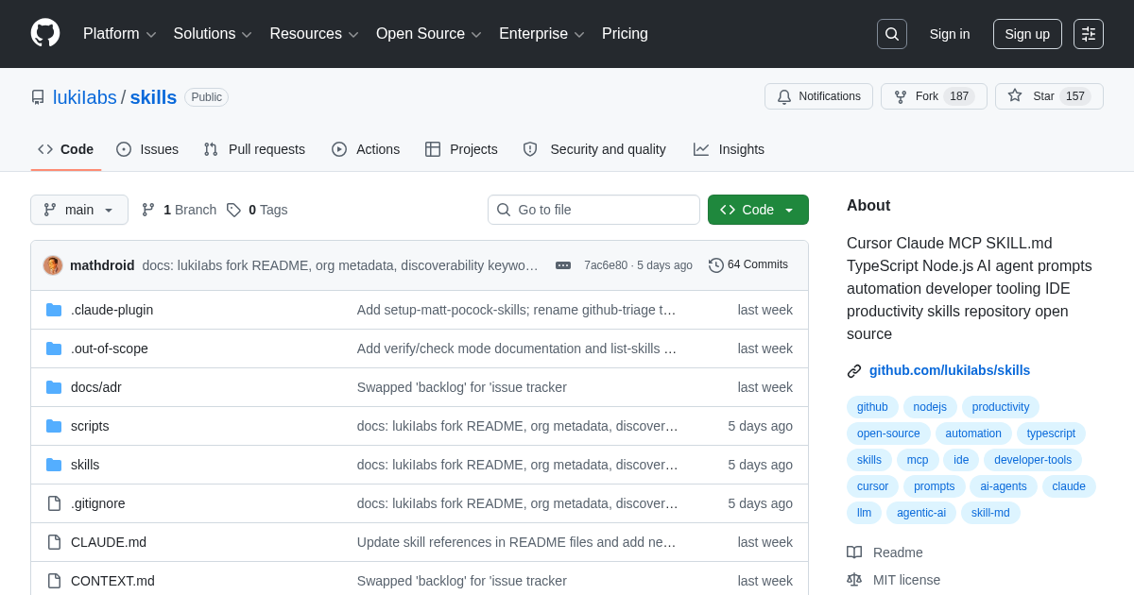Click the docs/adr folder icon
Screen dimensions: 1134x595
54,387
